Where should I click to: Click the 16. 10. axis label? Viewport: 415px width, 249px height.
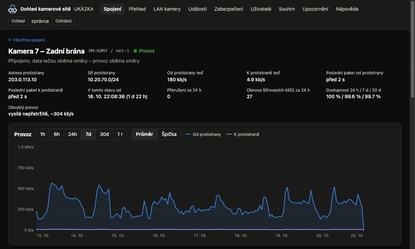[159, 236]
